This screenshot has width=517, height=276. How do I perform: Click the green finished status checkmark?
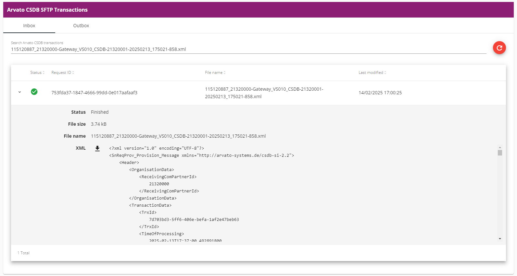coord(34,92)
